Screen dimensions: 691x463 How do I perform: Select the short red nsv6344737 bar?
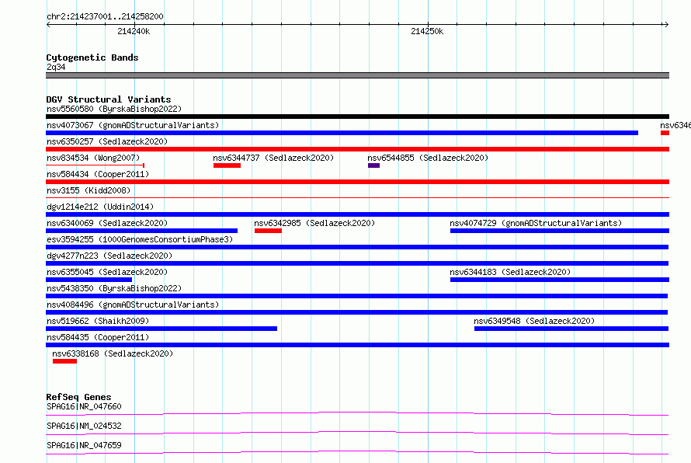(227, 165)
